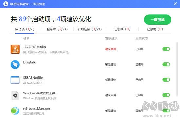Click the Dingtalk item name

pyautogui.click(x=29, y=62)
